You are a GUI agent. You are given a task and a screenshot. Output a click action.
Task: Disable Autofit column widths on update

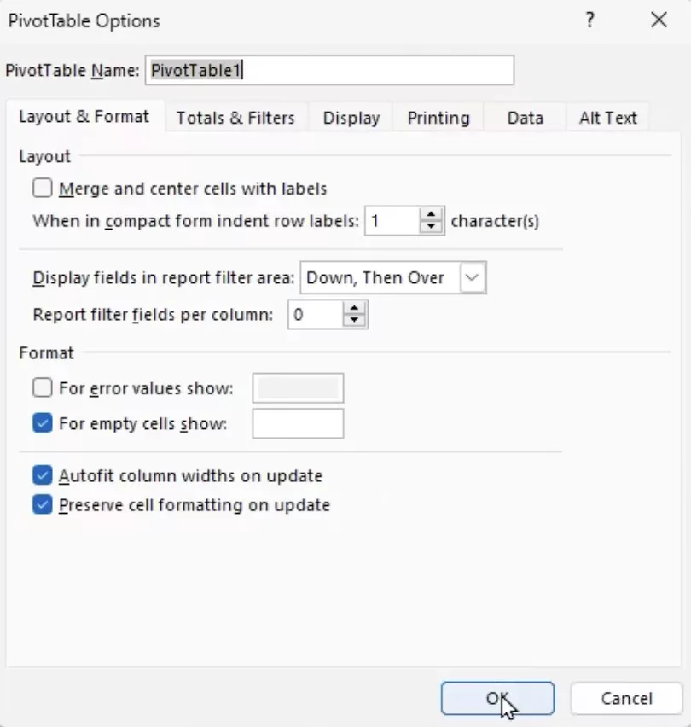pos(42,475)
